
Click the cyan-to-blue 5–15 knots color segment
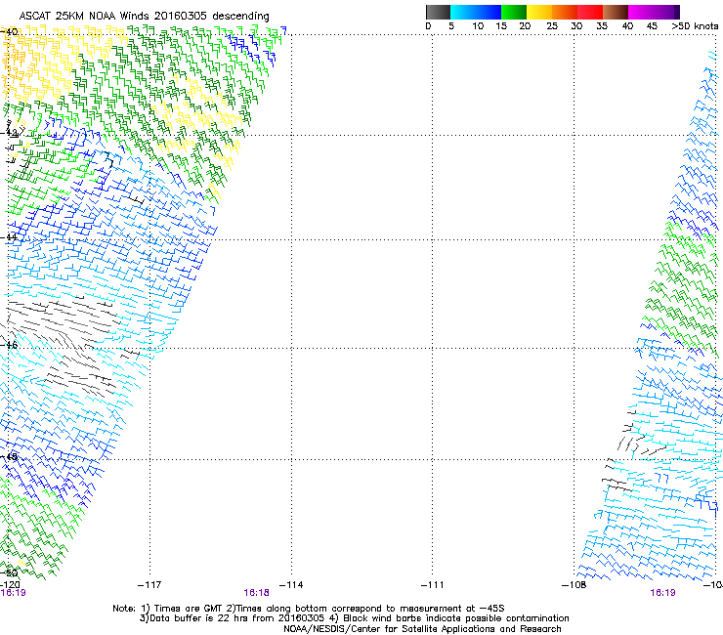click(x=476, y=12)
